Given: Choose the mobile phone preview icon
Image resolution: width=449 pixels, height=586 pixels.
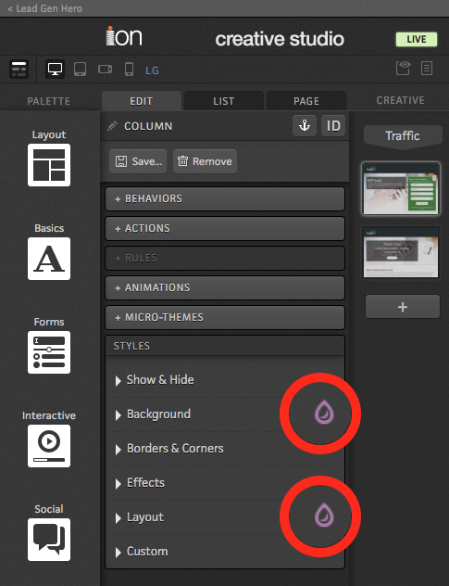Looking at the screenshot, I should point(129,70).
